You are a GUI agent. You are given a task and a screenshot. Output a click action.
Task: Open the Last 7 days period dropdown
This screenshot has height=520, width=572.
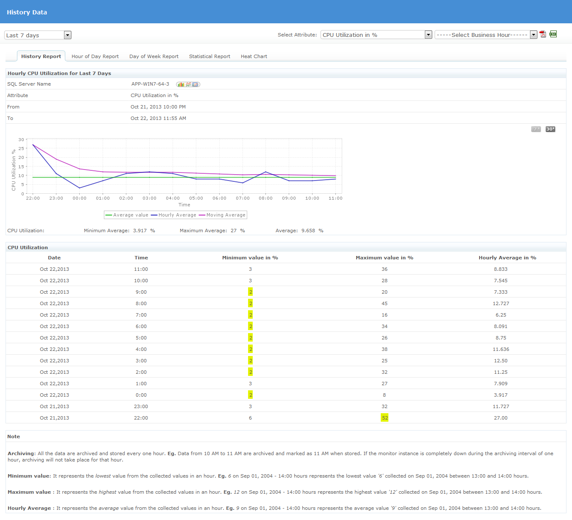coord(38,35)
